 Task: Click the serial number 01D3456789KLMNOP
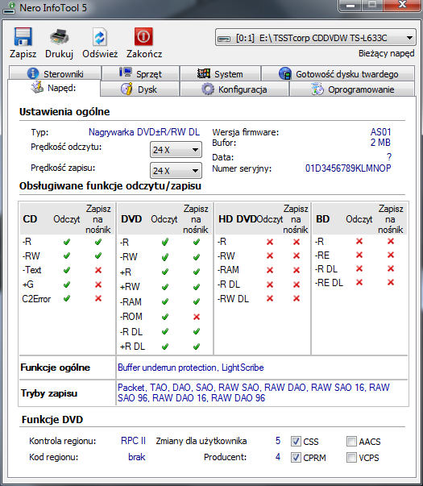point(348,168)
